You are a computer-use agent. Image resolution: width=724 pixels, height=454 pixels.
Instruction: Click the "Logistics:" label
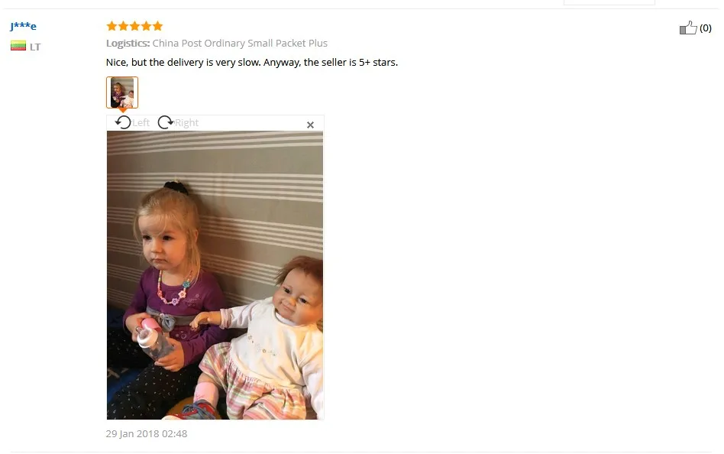click(x=128, y=44)
